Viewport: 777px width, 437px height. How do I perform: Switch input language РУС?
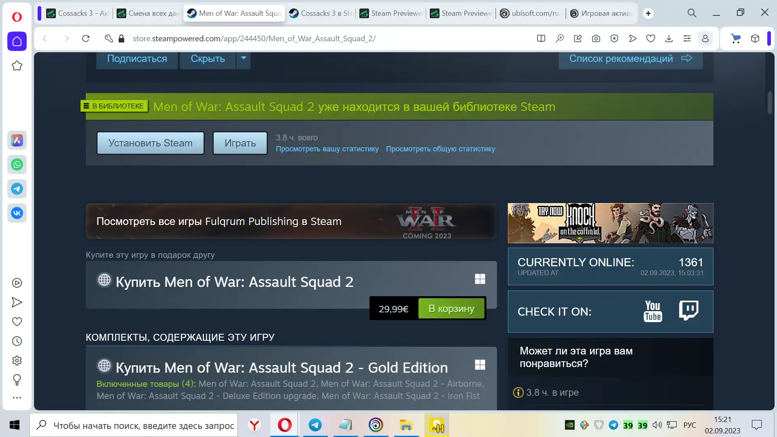(x=690, y=425)
